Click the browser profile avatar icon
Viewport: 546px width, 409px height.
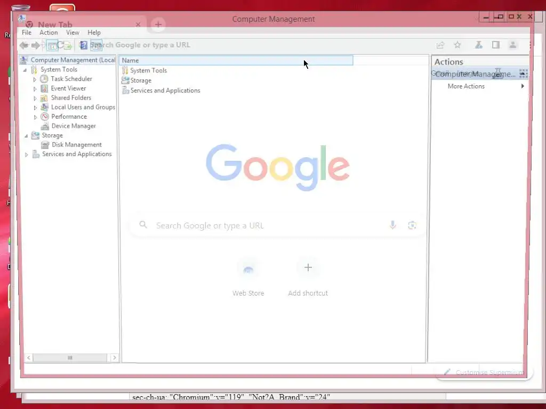point(512,45)
